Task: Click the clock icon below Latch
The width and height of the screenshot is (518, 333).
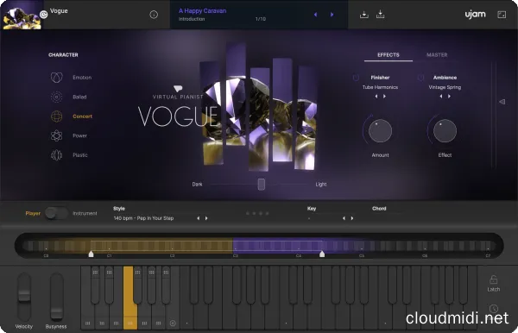Action: pos(494,309)
